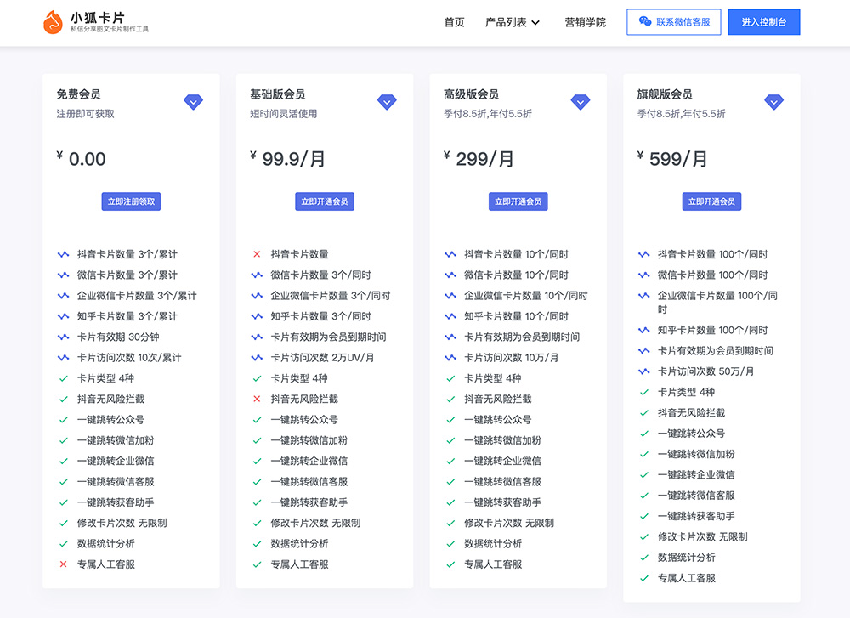
Task: Click 立即开通会员 on the 299/月 plan
Action: click(518, 201)
